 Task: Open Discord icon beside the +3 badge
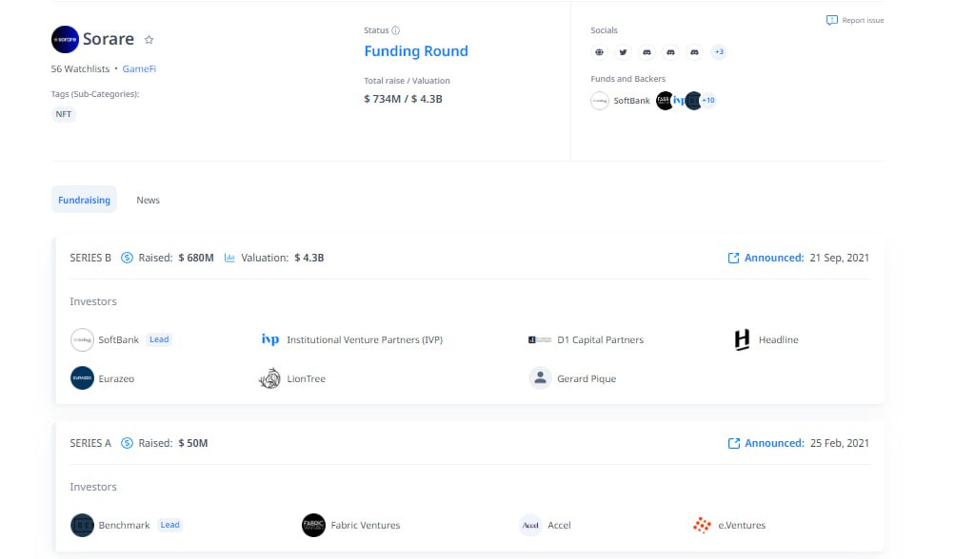pyautogui.click(x=694, y=52)
